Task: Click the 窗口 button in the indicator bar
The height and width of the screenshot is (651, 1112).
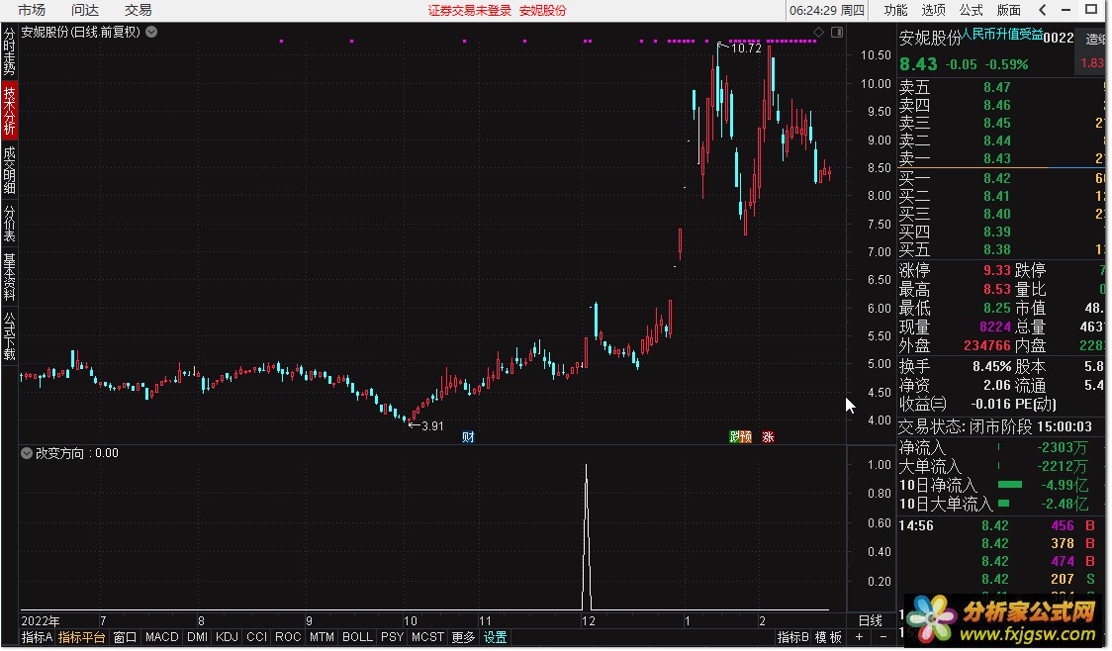Action: pyautogui.click(x=125, y=637)
